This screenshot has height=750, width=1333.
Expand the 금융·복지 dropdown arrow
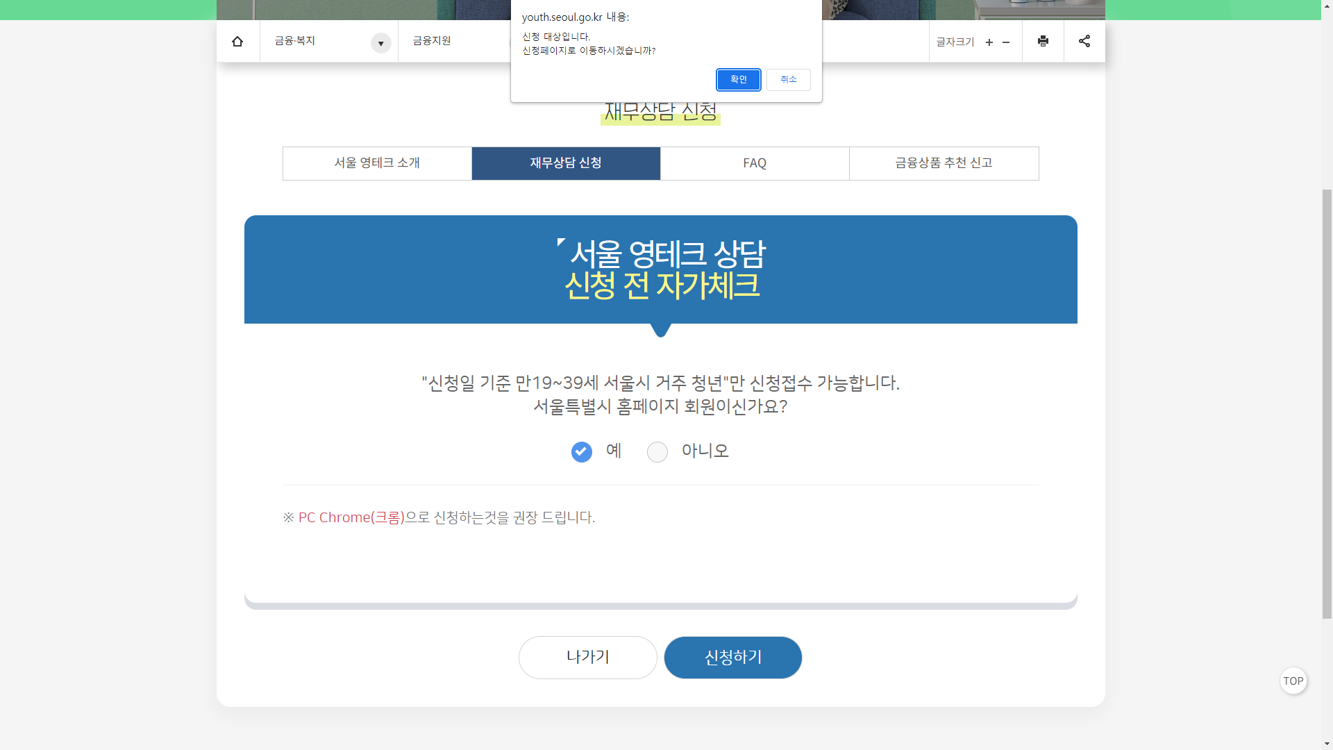pos(380,43)
